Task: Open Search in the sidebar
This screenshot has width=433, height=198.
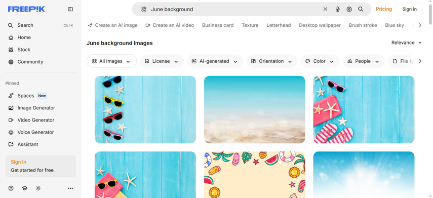Action: 41,25
